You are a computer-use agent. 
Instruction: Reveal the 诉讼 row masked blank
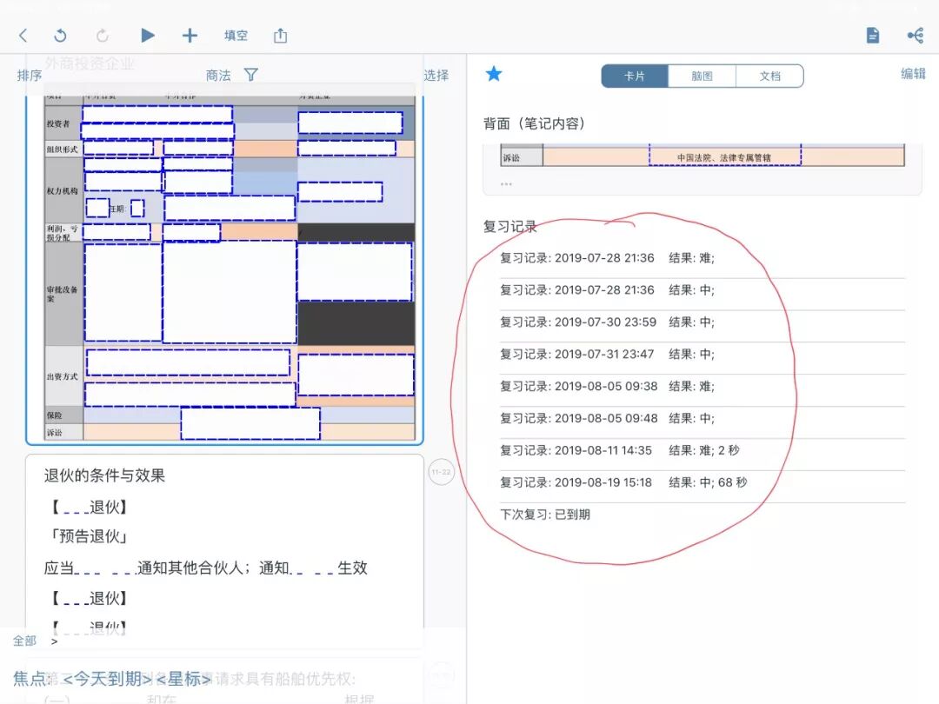[250, 424]
